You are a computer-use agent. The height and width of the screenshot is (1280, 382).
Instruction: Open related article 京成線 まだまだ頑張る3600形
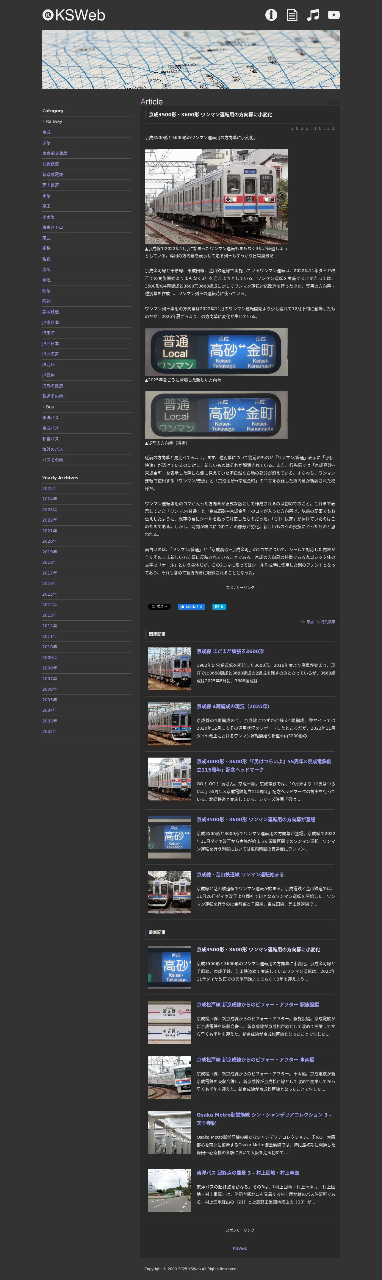230,651
